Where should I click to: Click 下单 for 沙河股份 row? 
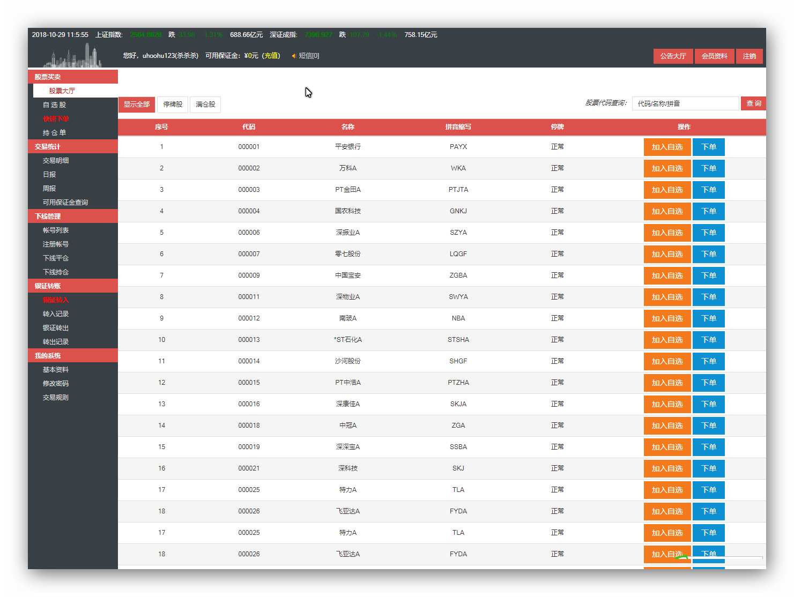[708, 361]
